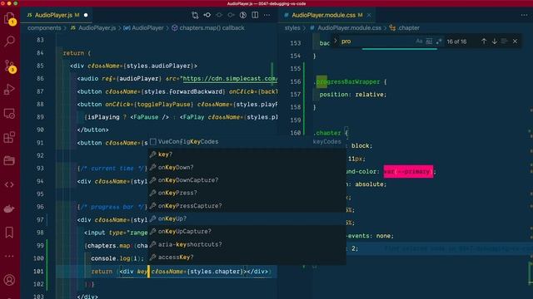The height and width of the screenshot is (299, 533).
Task: Open the Remote Explorer view
Action: [x=9, y=114]
